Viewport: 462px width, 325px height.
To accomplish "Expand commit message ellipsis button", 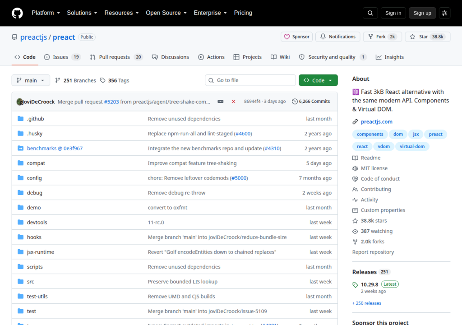I will tap(220, 102).
